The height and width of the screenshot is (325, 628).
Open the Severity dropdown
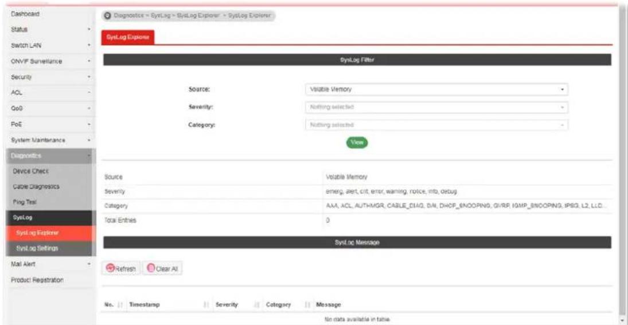click(x=436, y=107)
